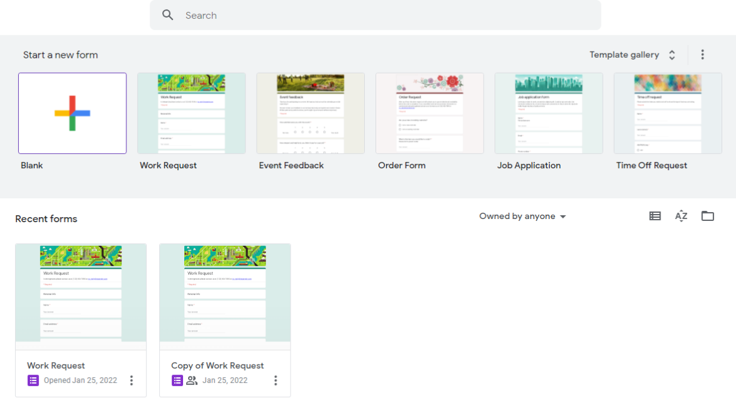Open the more menu on Work Request card

[x=131, y=380]
